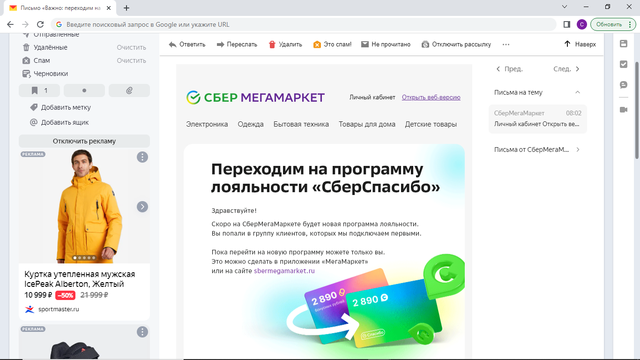Open the Куртка утепленная мужская ad title
The height and width of the screenshot is (360, 640).
click(80, 279)
